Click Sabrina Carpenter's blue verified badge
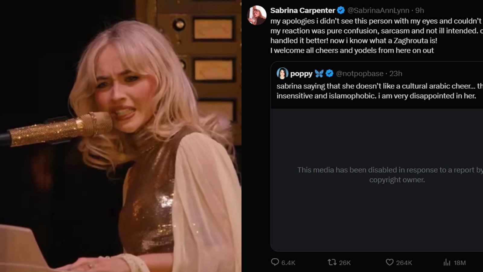Screen dimensions: 483x272 tap(341, 10)
